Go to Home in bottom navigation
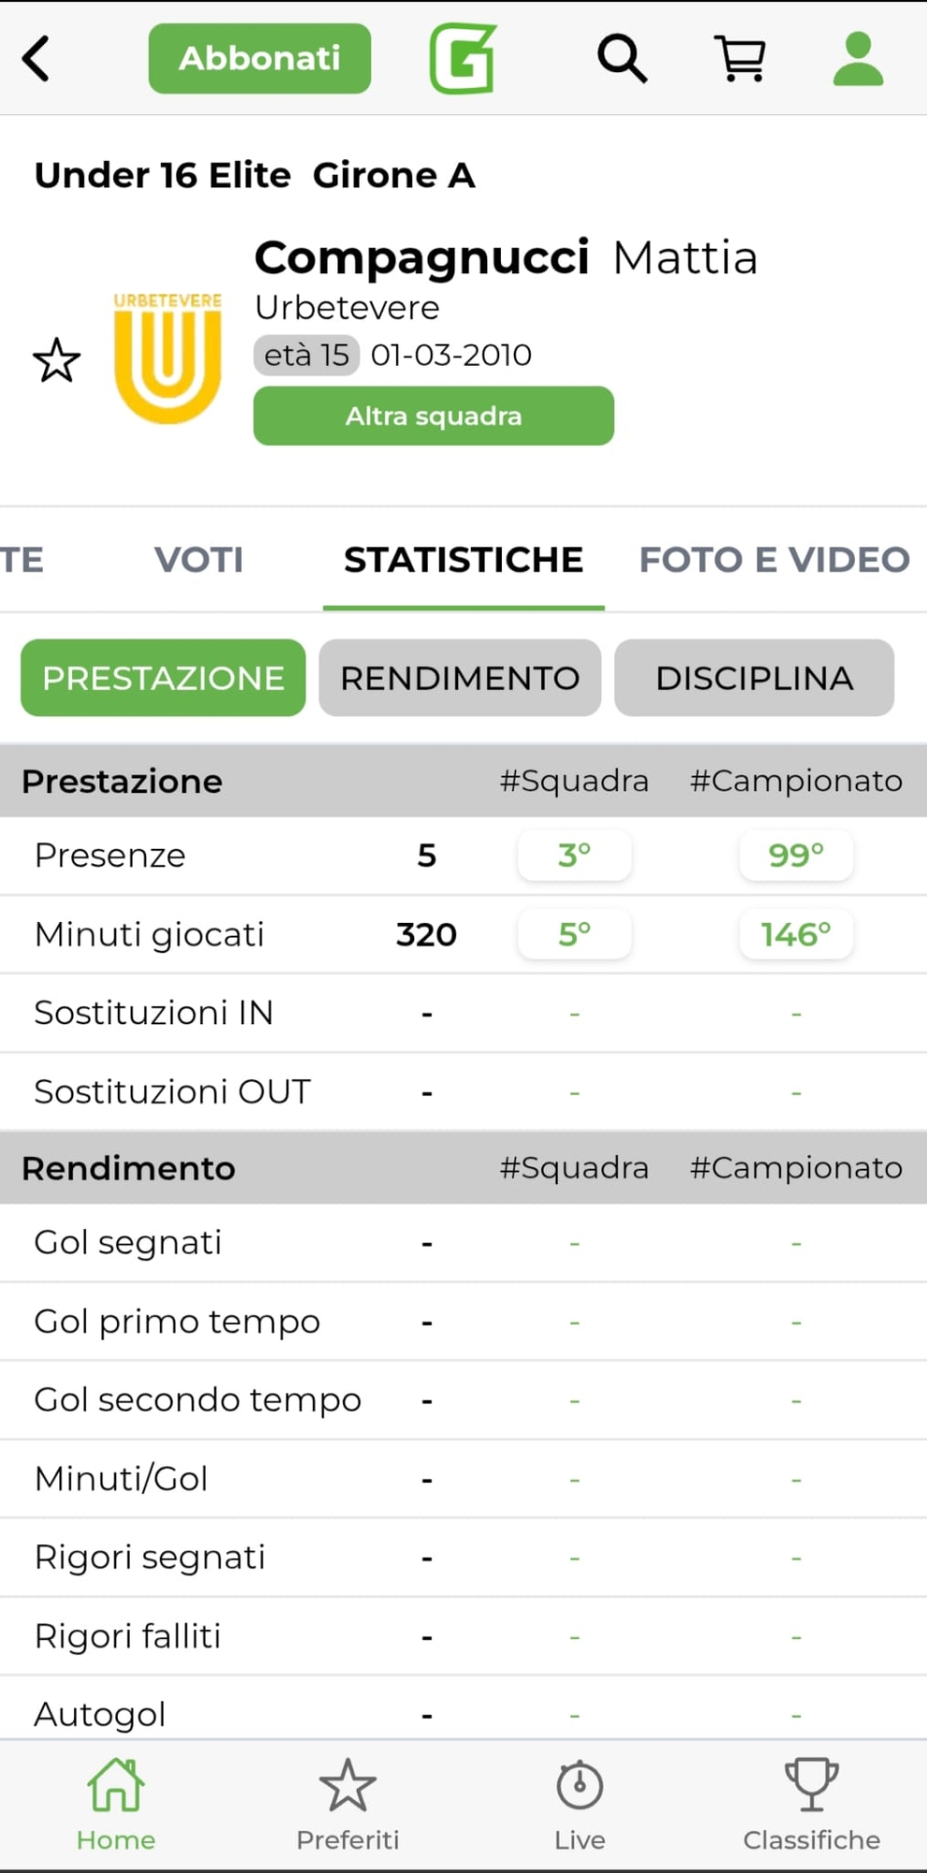The height and width of the screenshot is (1873, 927). pyautogui.click(x=116, y=1805)
